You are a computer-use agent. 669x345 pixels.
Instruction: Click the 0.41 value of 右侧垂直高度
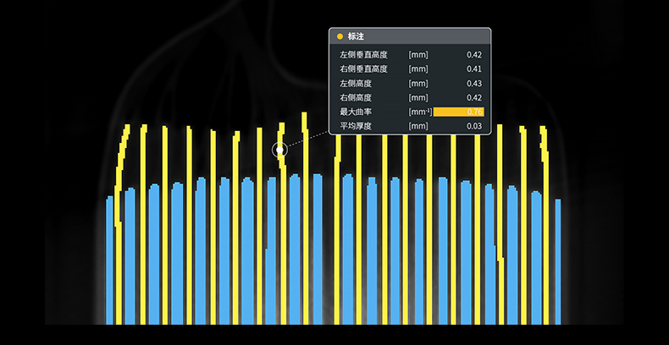coord(474,69)
